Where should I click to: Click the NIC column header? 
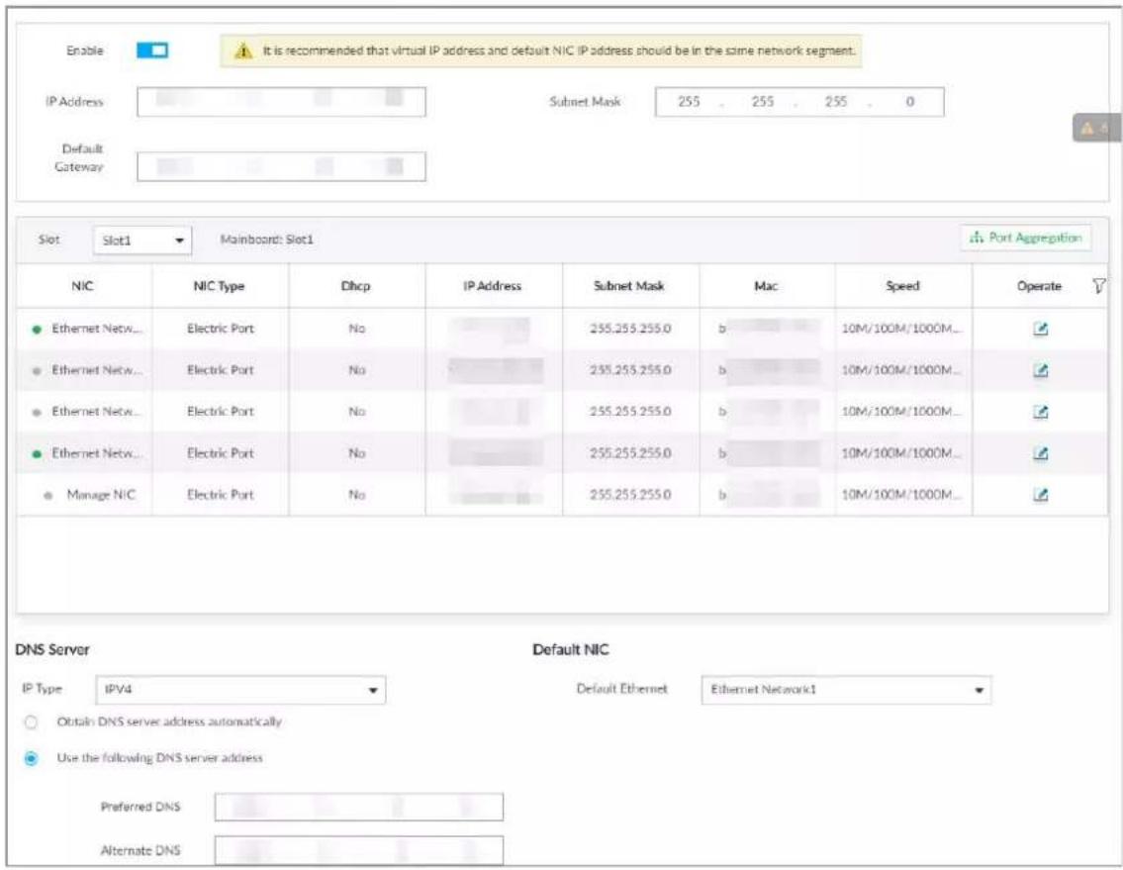82,286
